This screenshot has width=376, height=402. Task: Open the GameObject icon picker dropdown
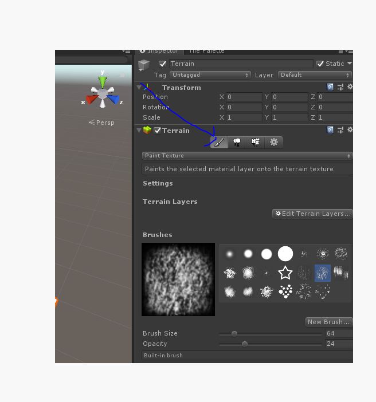click(x=144, y=65)
